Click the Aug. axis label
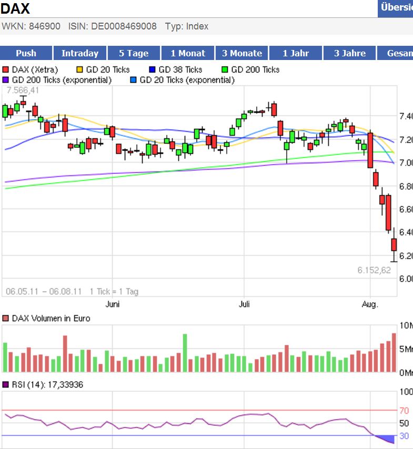This screenshot has width=413, height=449. coord(370,304)
